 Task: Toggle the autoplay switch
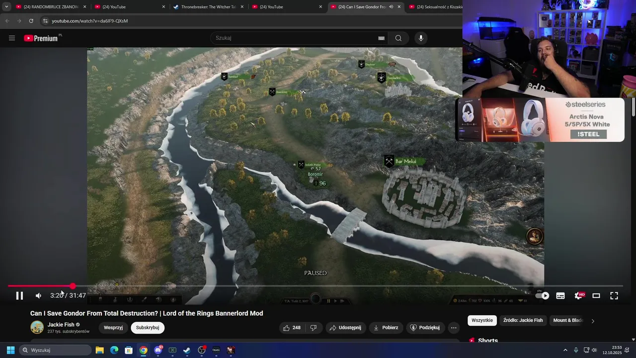pyautogui.click(x=543, y=296)
